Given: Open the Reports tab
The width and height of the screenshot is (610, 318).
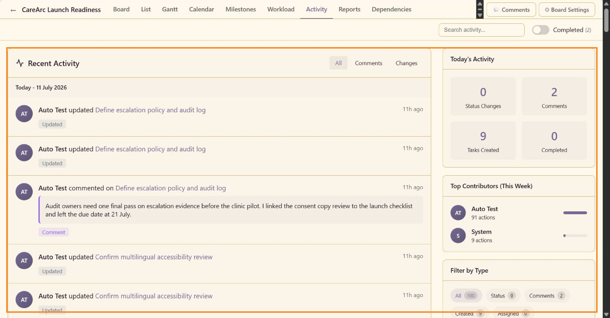Looking at the screenshot, I should pyautogui.click(x=349, y=10).
